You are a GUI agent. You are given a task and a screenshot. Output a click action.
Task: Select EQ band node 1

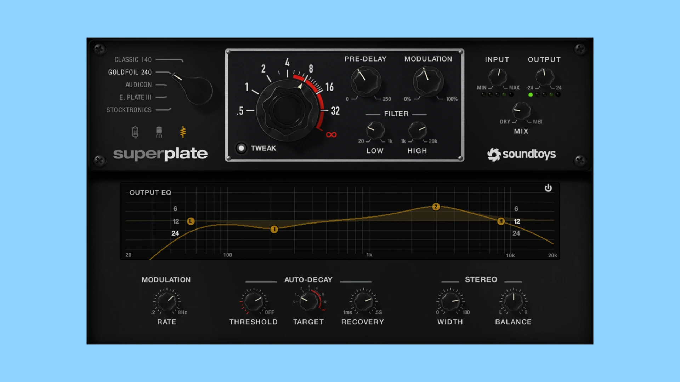pyautogui.click(x=274, y=229)
